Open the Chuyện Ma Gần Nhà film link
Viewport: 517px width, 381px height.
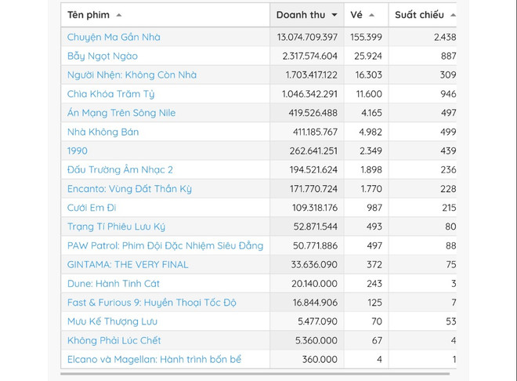pos(114,37)
